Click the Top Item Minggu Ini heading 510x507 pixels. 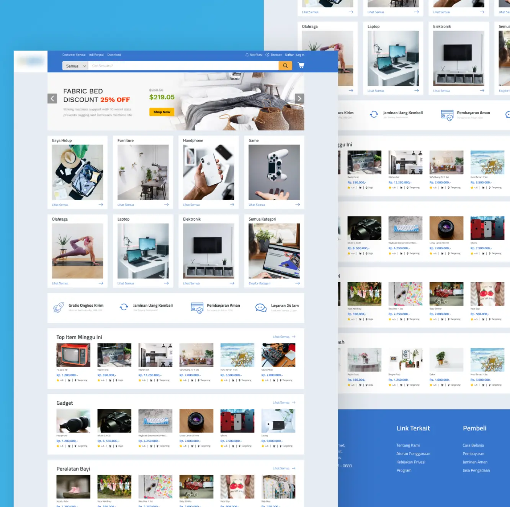pyautogui.click(x=79, y=337)
